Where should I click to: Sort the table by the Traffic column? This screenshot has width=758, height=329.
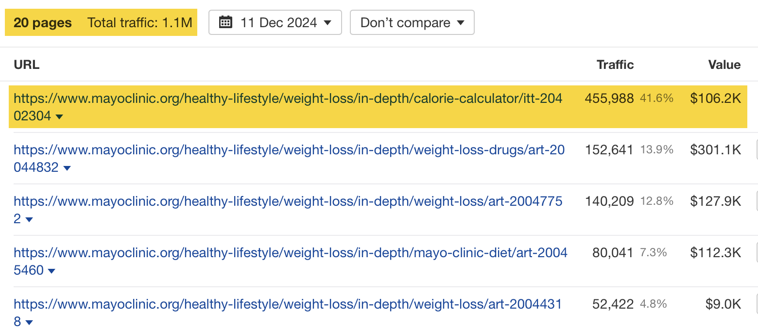point(615,65)
